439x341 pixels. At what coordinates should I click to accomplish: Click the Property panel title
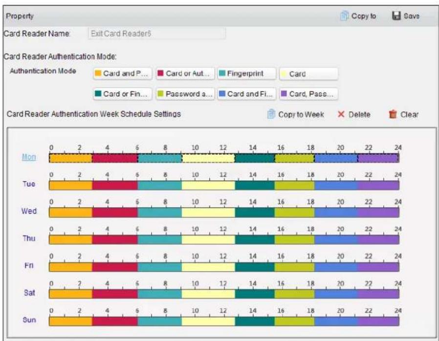20,16
